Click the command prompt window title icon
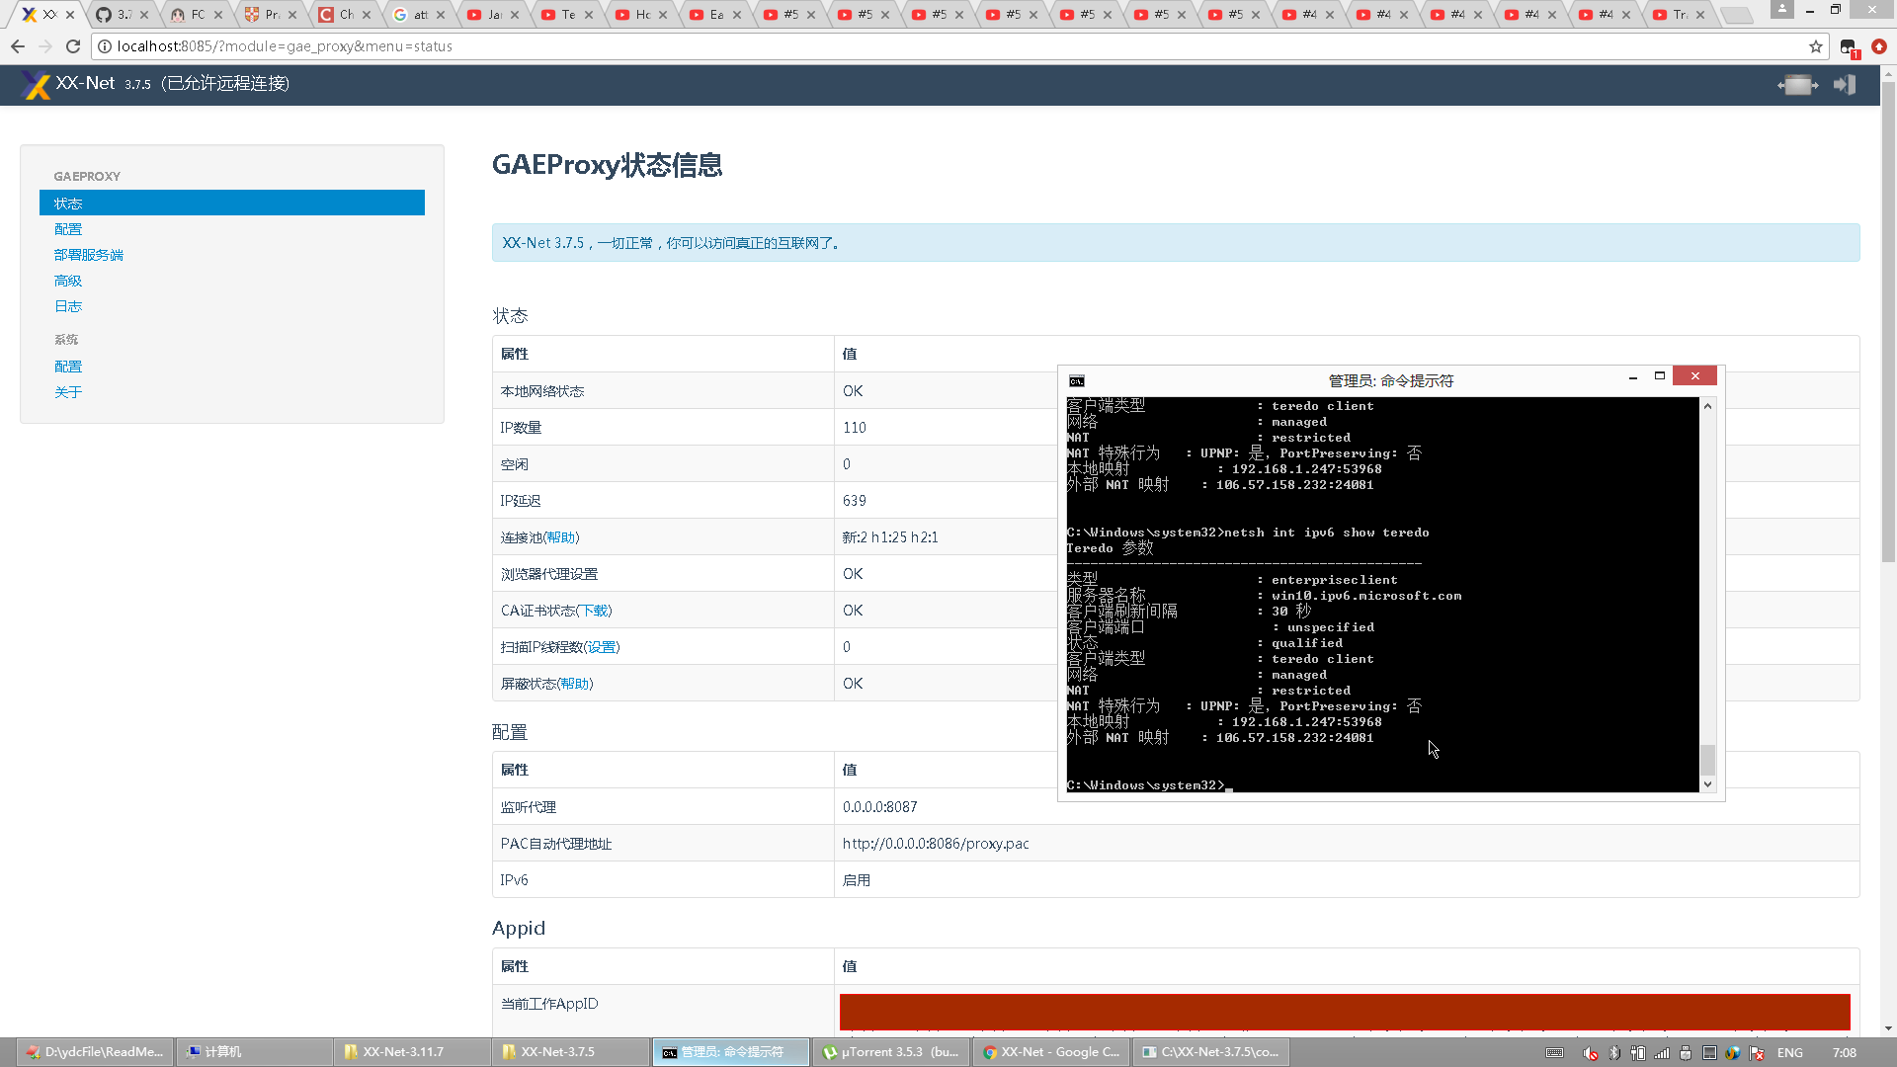Image resolution: width=1897 pixels, height=1067 pixels. [x=1077, y=381]
